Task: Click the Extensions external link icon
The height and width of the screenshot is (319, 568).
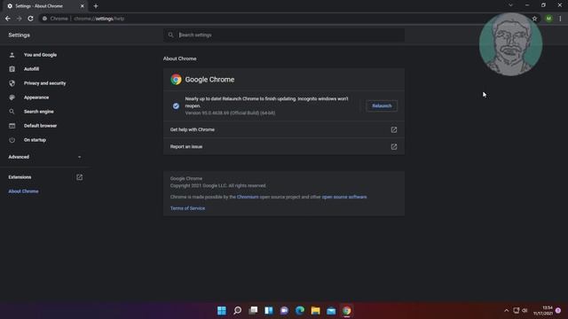Action: (x=79, y=177)
